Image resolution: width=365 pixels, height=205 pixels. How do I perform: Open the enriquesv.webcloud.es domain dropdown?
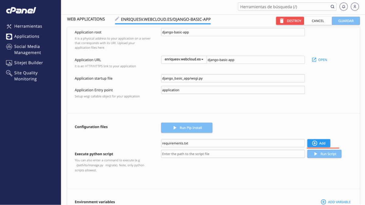[x=184, y=60]
